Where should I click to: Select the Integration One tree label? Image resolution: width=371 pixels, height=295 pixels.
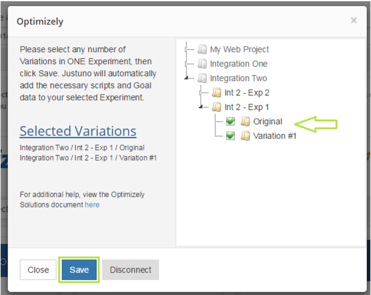(x=239, y=64)
